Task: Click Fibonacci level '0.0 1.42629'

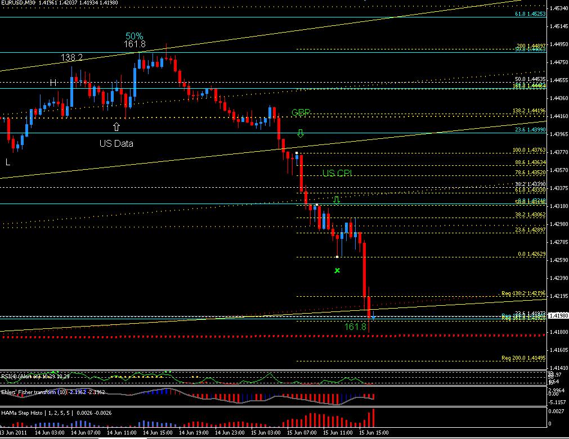Action: [532, 254]
